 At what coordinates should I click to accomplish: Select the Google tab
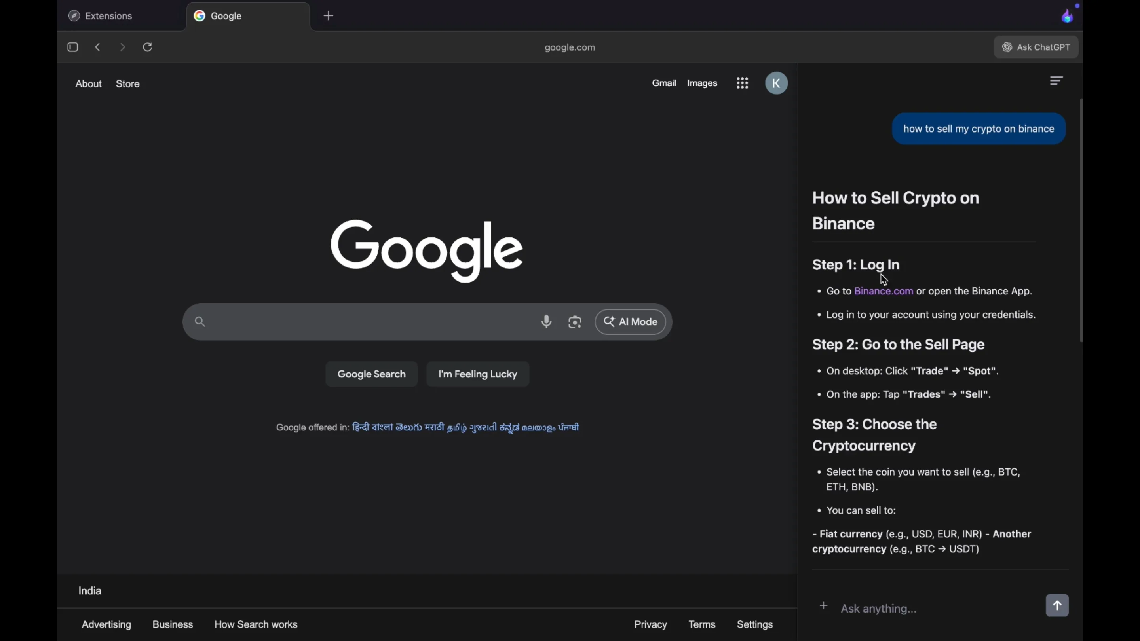(x=226, y=16)
